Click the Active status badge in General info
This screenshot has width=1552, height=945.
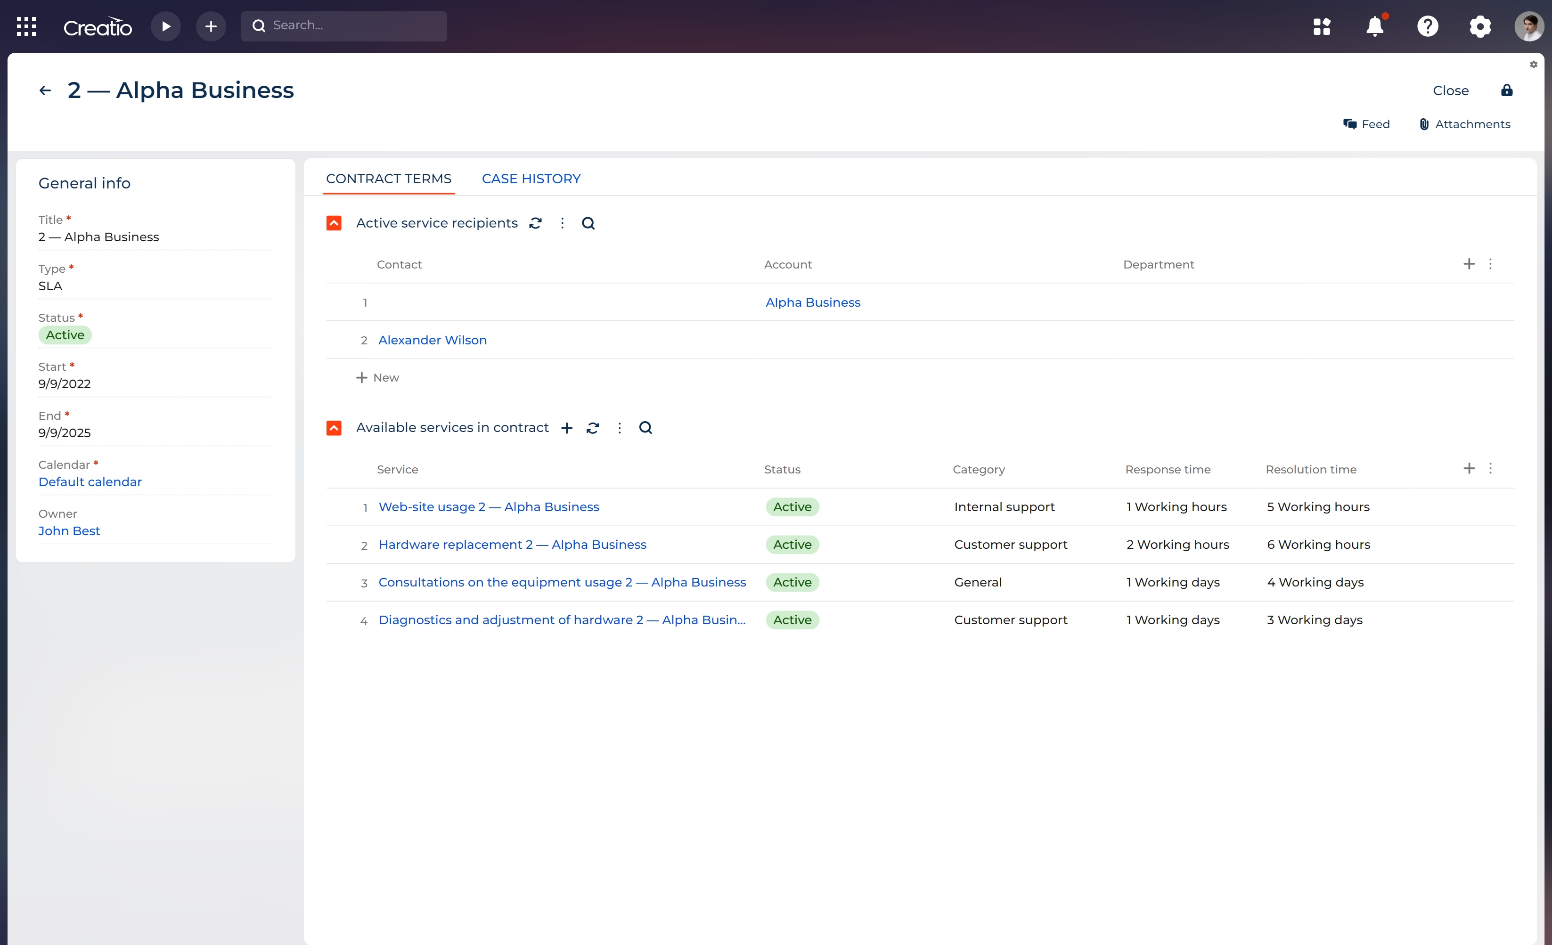pyautogui.click(x=65, y=335)
